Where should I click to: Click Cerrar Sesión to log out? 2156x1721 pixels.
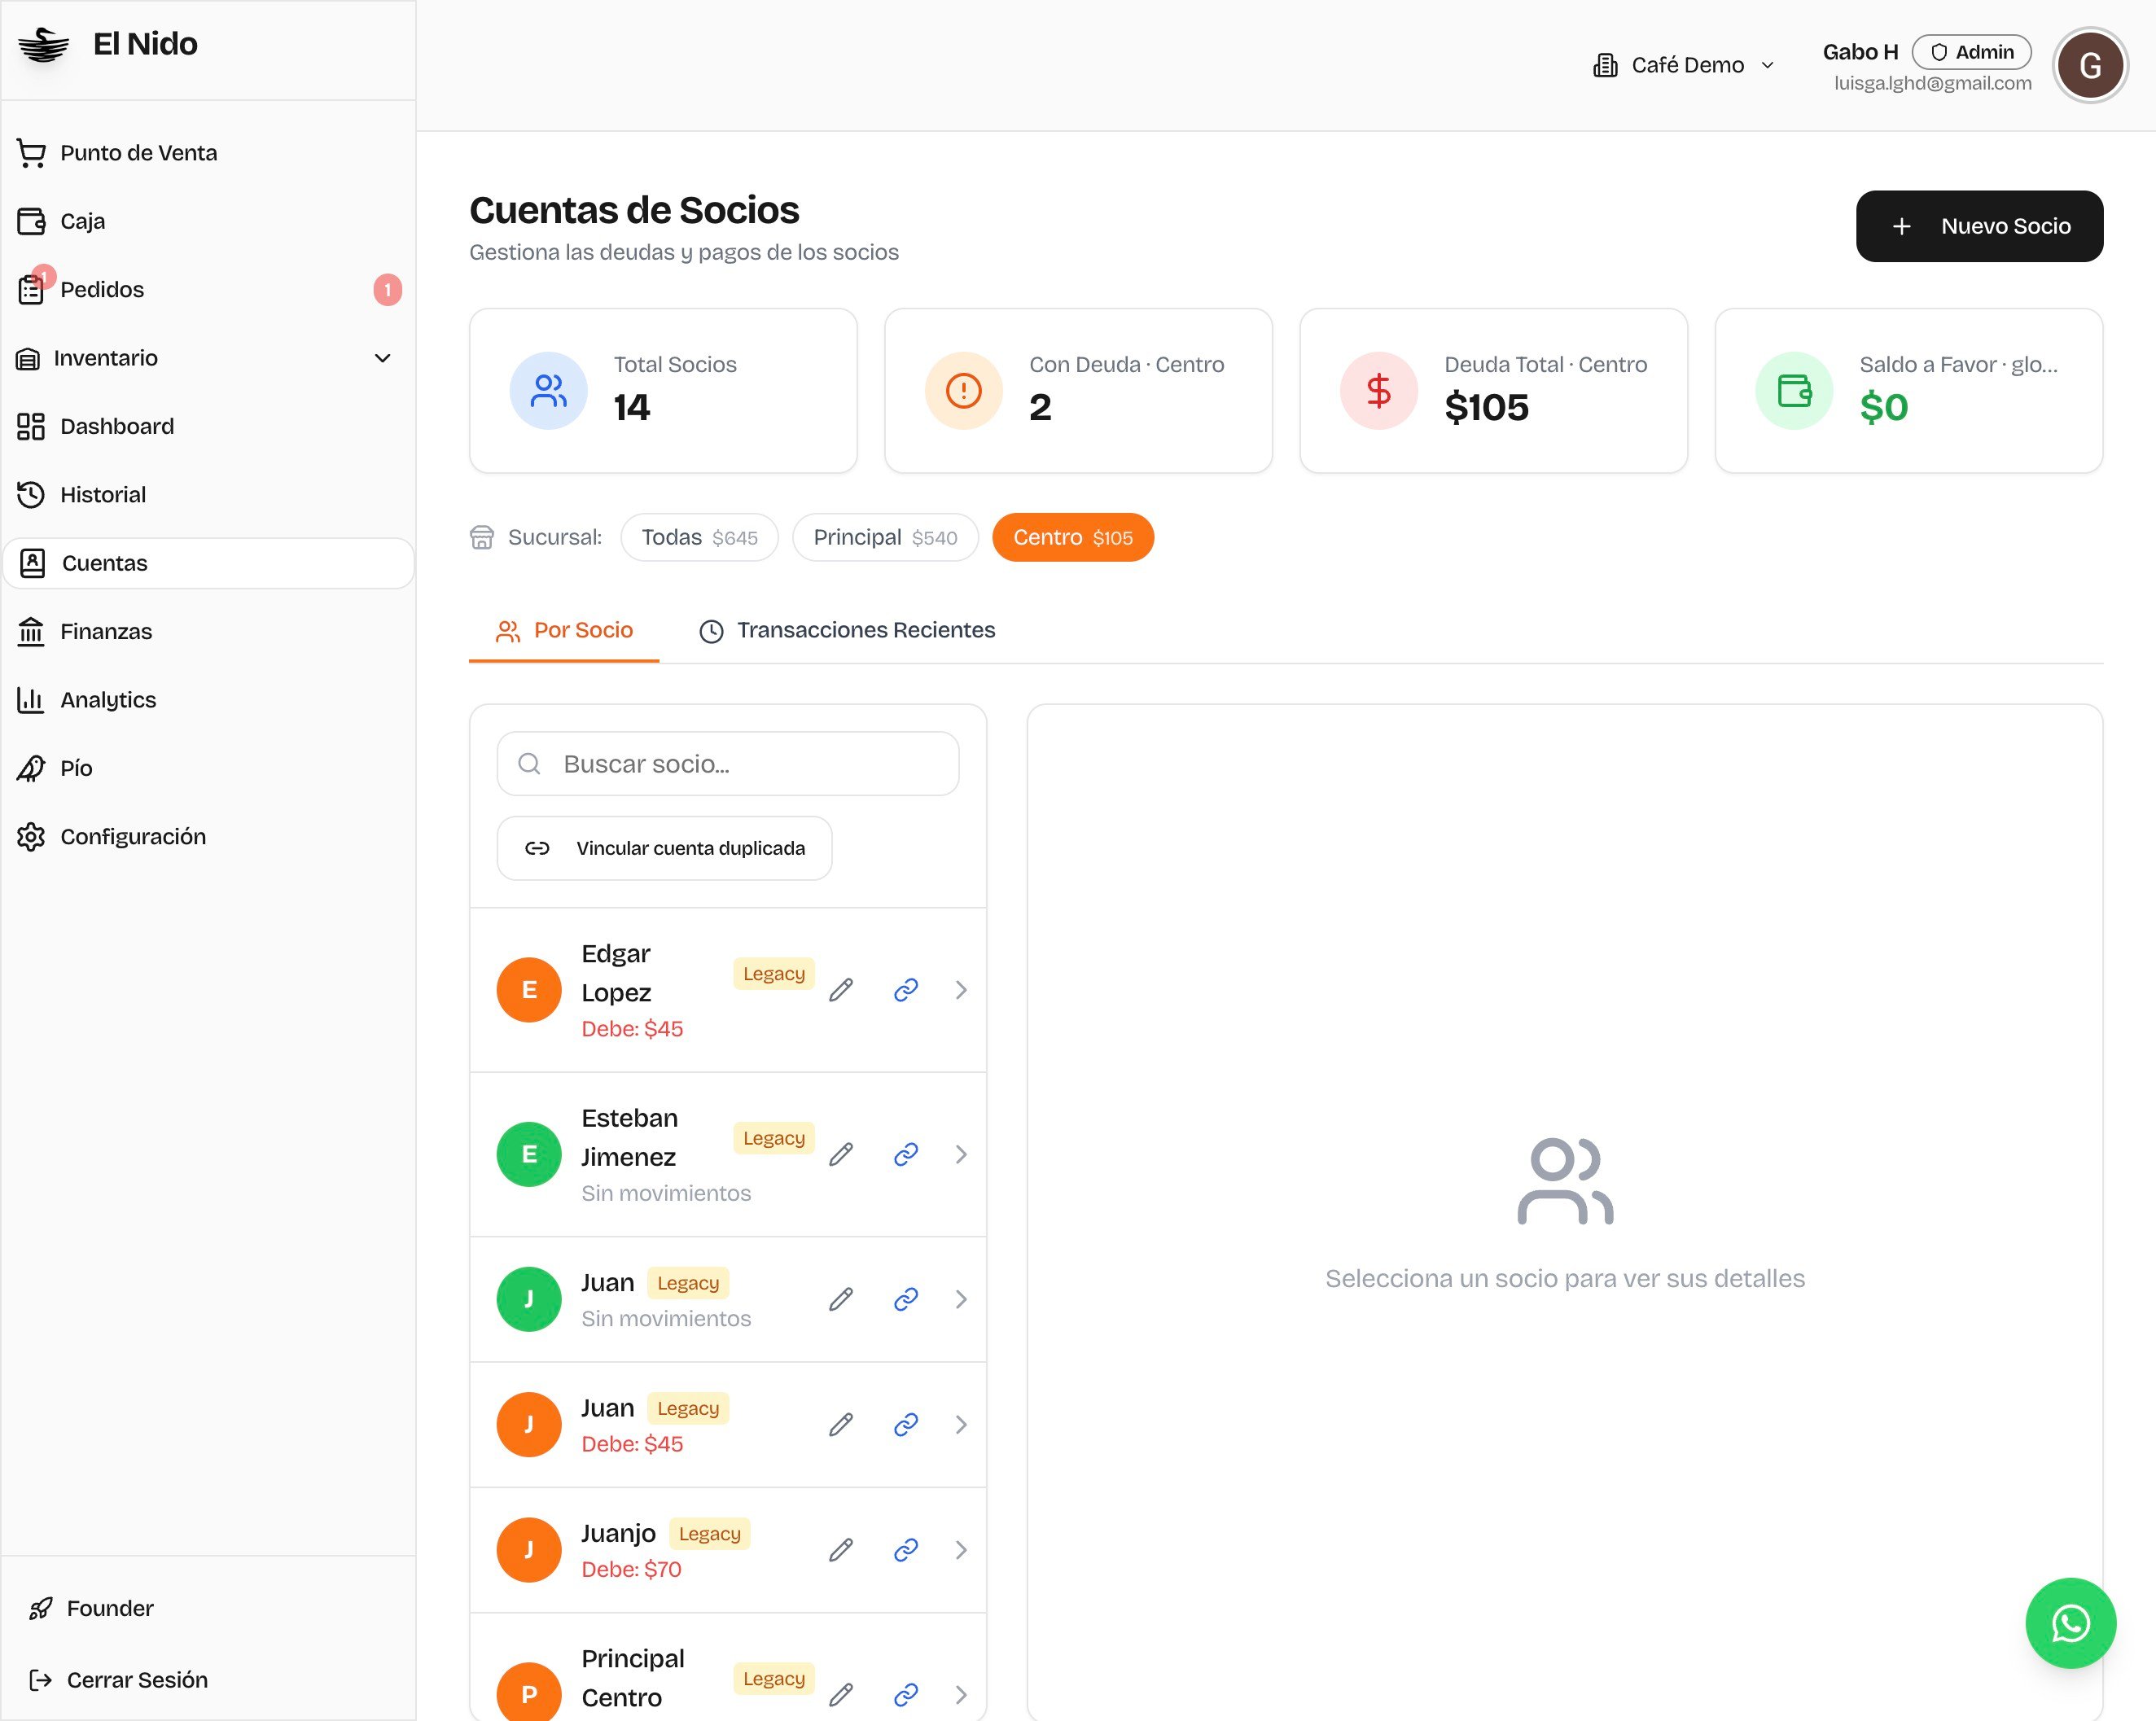click(x=208, y=1680)
